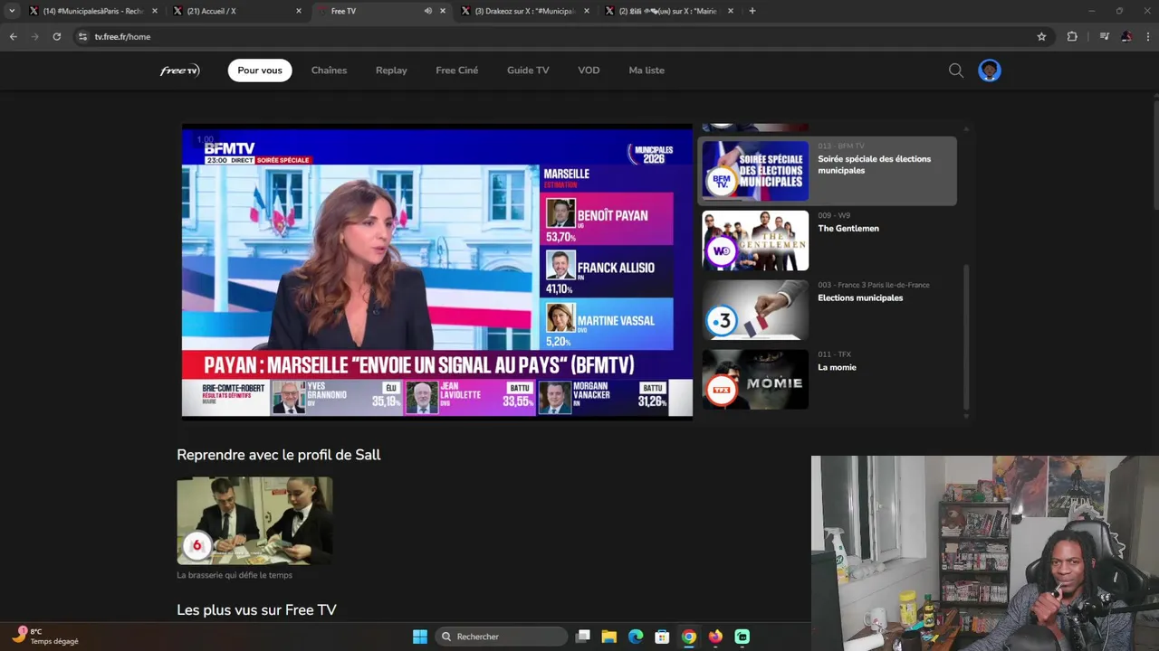Close the Free TV tab
1159x651 pixels.
pos(443,11)
